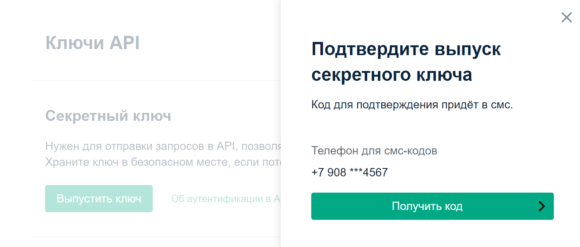Click the Подтвердите выпуск title line
This screenshot has width=580, height=247.
coord(406,49)
